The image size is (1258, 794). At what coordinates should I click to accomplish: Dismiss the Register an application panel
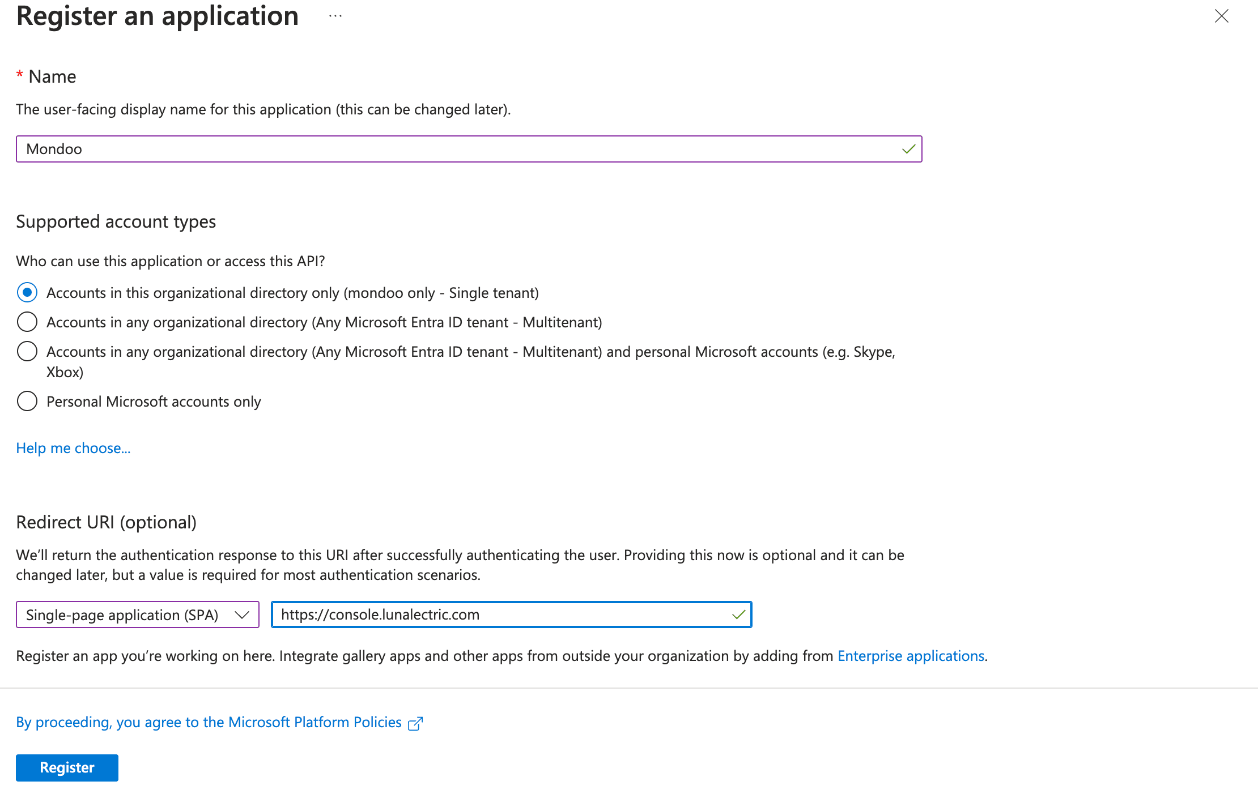pyautogui.click(x=1221, y=16)
